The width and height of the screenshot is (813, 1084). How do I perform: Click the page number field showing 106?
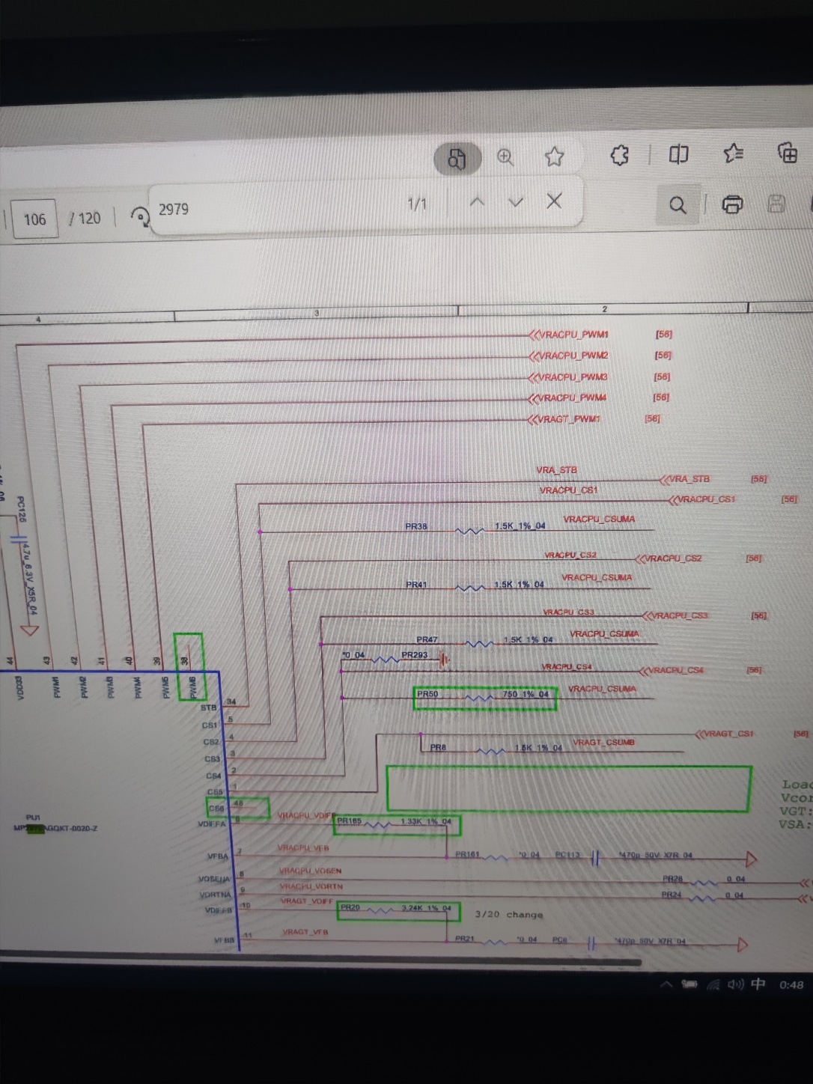(34, 219)
